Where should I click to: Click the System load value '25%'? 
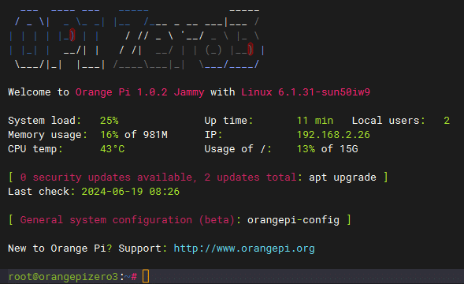[110, 121]
